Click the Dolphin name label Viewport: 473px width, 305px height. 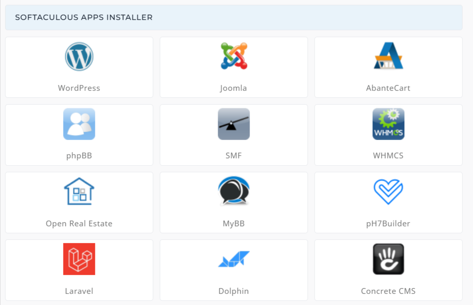(x=234, y=291)
